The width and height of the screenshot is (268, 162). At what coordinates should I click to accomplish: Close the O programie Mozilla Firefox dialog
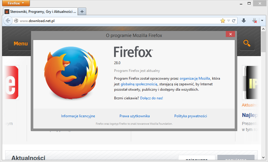230,34
